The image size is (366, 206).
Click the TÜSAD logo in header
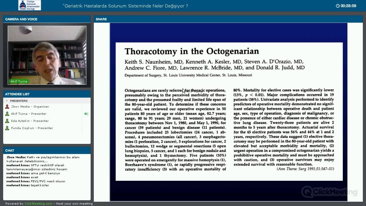pos(29,5)
